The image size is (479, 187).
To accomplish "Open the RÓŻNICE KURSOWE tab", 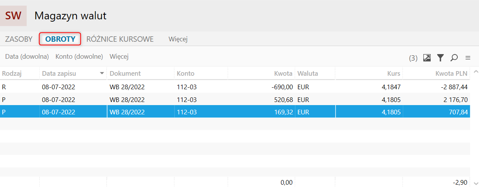I will pyautogui.click(x=120, y=39).
